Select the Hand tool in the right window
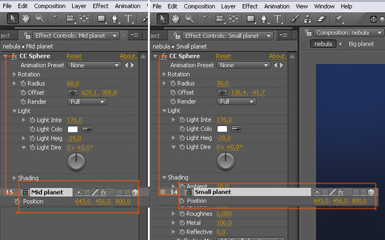 pyautogui.click(x=176, y=19)
